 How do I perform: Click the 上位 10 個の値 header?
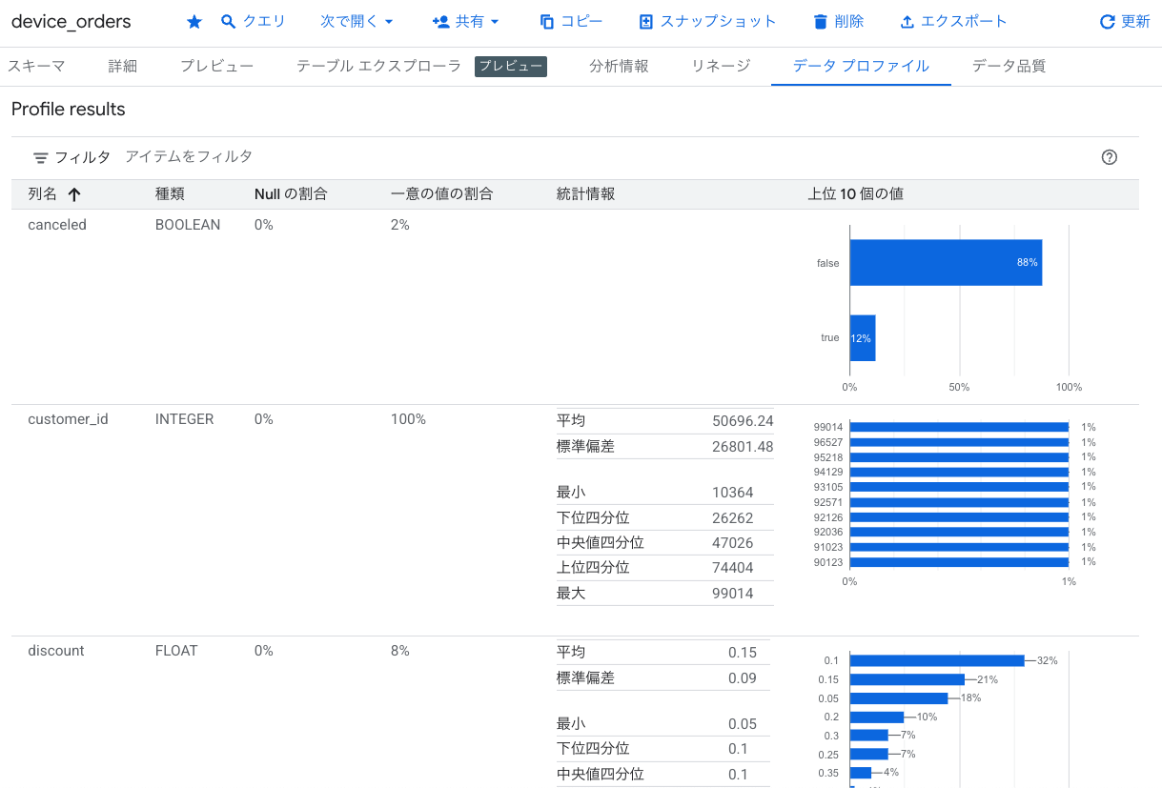855,194
